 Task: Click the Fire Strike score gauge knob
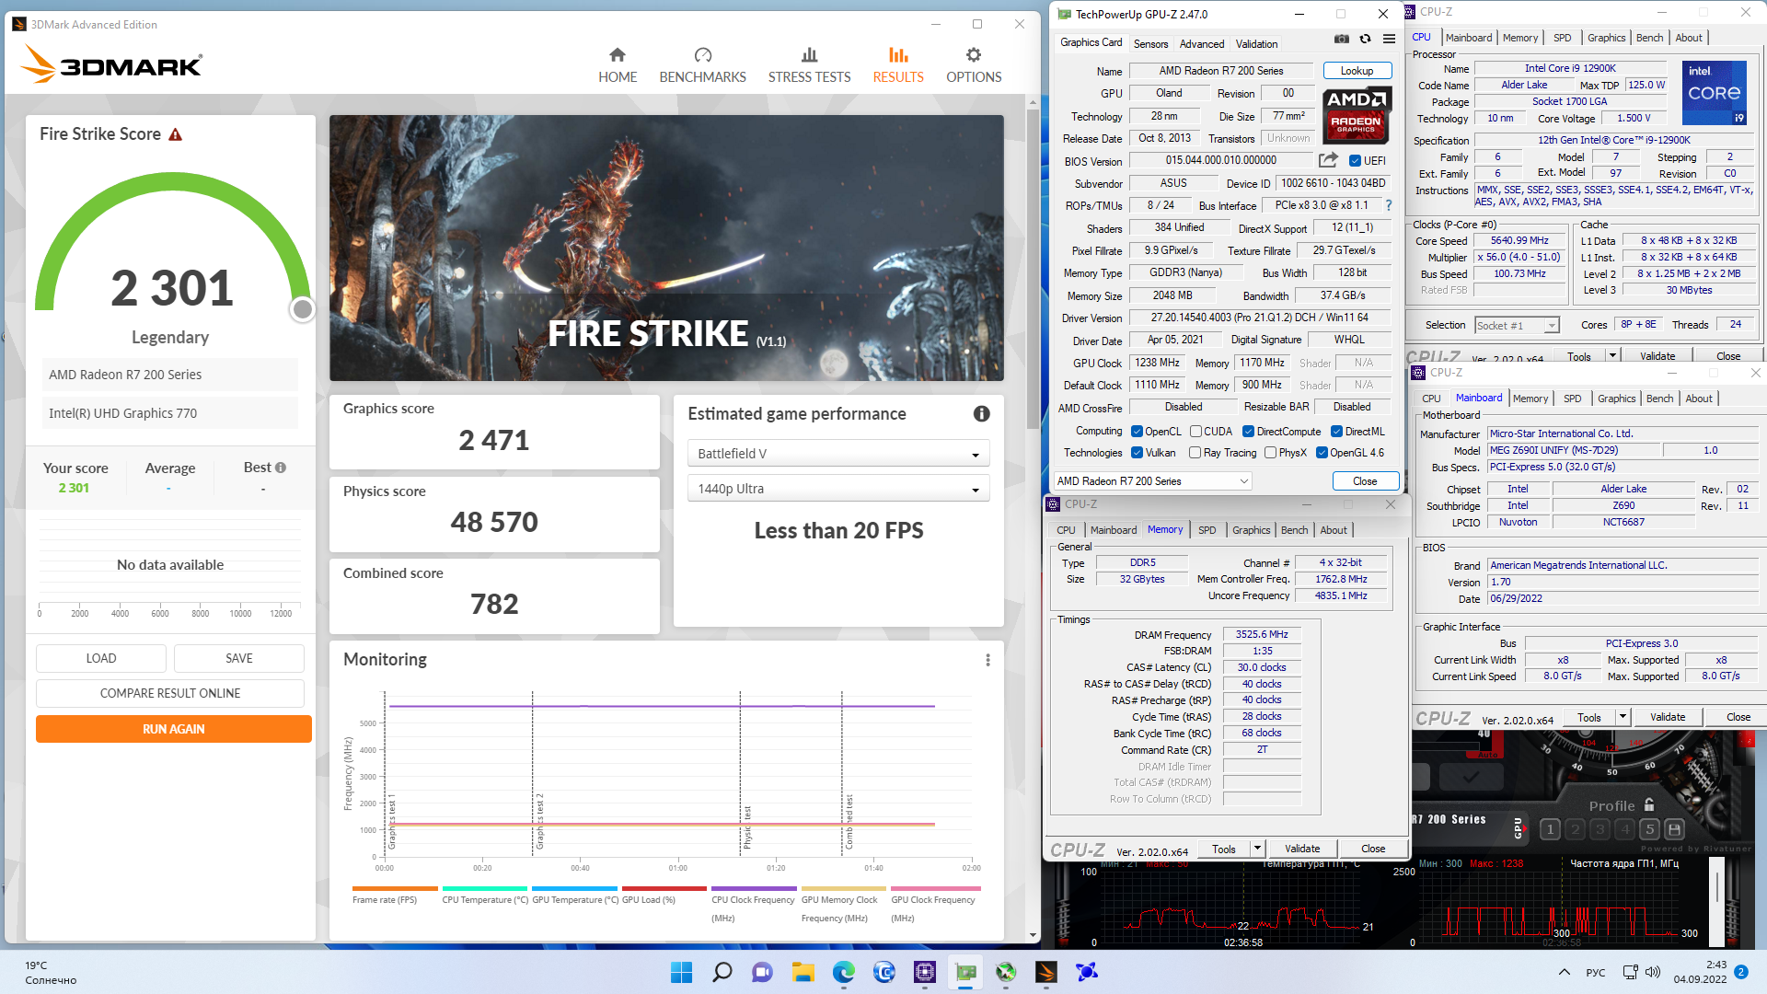(302, 309)
